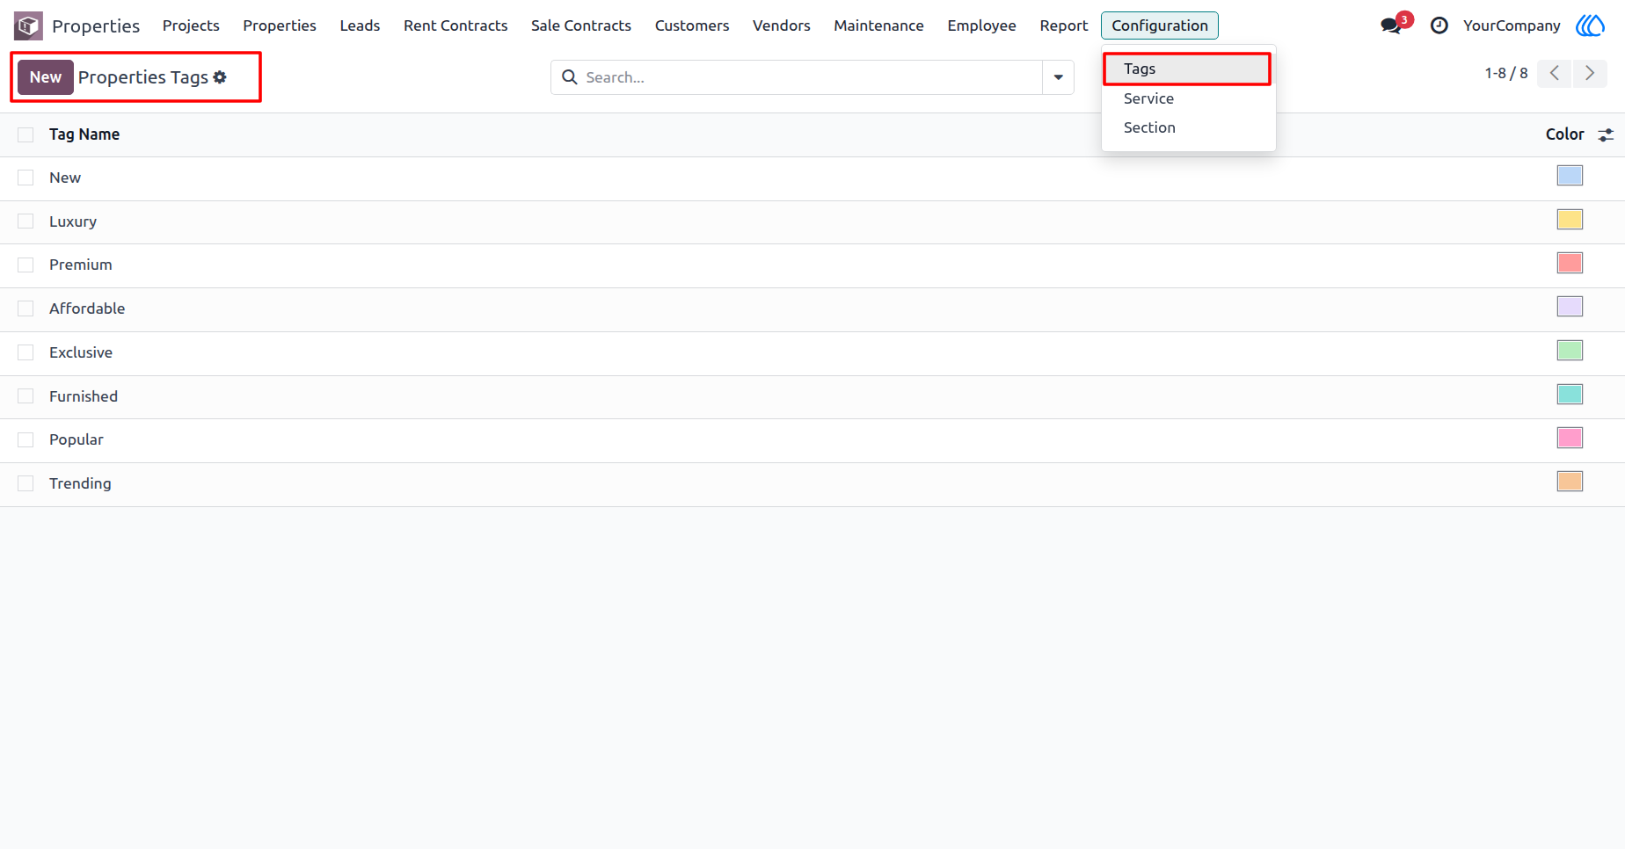Open the Popular tag row
Screen dimensions: 1625x849
(x=812, y=440)
